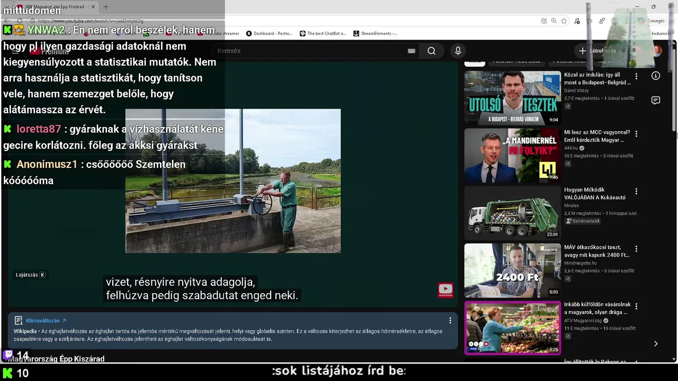Open the Mandinernél mi folyik thumbnail
Viewport: 678px width, 381px height.
[x=512, y=156]
